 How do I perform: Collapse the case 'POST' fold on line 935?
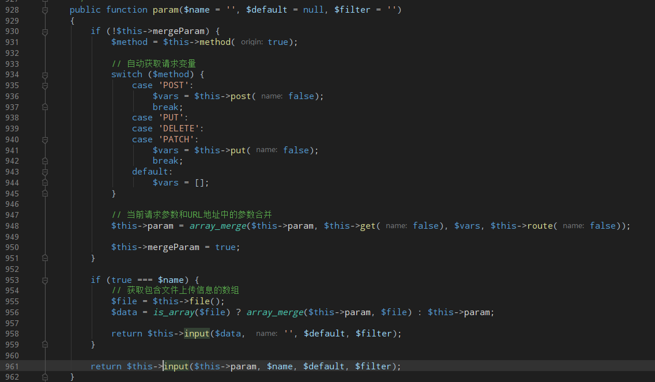click(45, 86)
